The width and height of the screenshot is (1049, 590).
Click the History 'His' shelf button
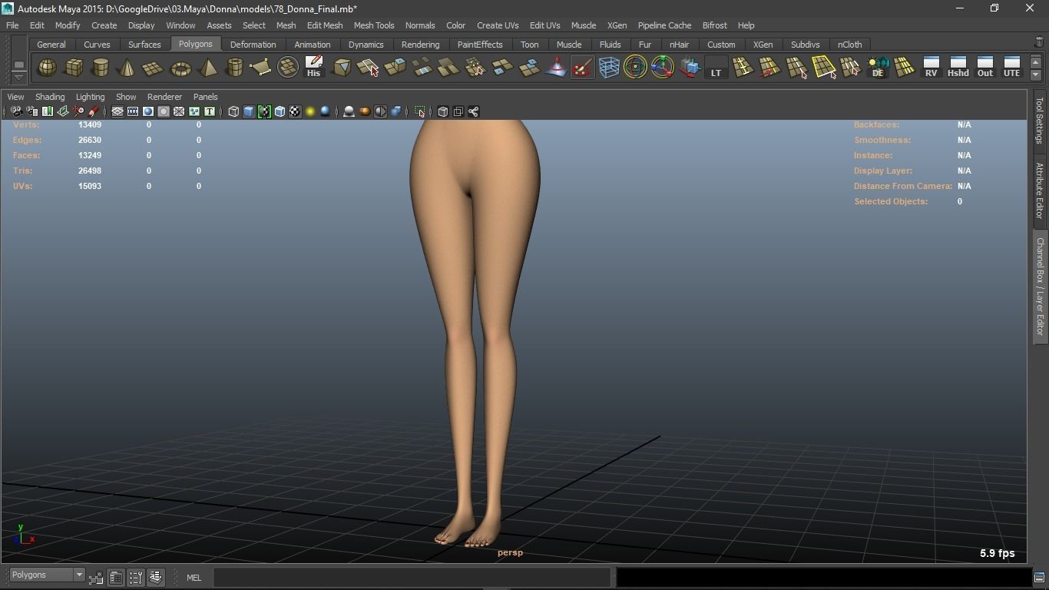(313, 68)
